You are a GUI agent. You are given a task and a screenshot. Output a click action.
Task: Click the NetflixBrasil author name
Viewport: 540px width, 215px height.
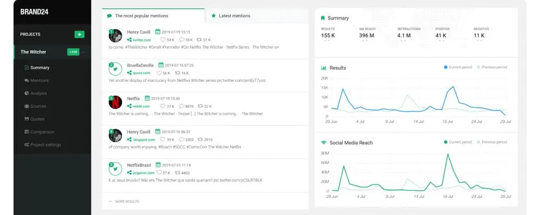[139, 165]
